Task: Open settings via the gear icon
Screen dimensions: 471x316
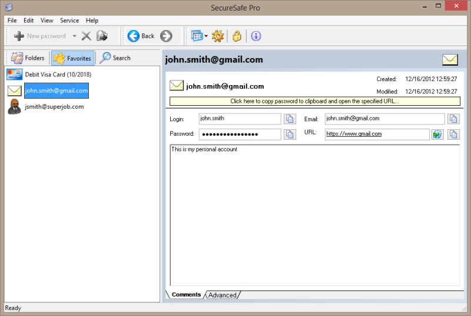Action: point(218,36)
